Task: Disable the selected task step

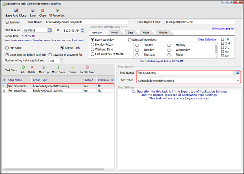Action: 73,67
